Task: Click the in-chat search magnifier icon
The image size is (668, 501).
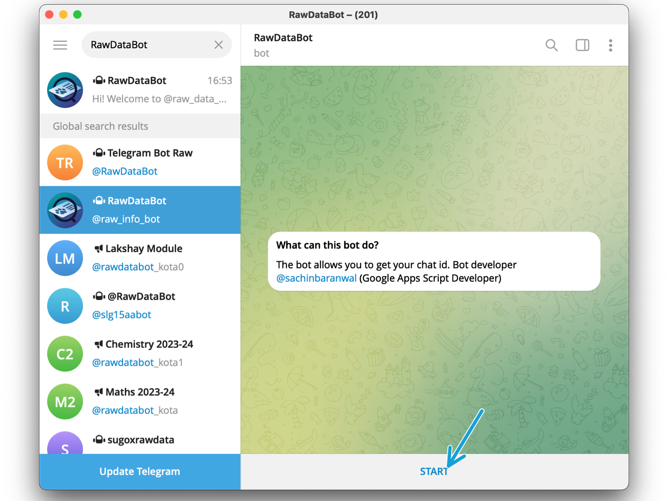Action: [x=552, y=45]
